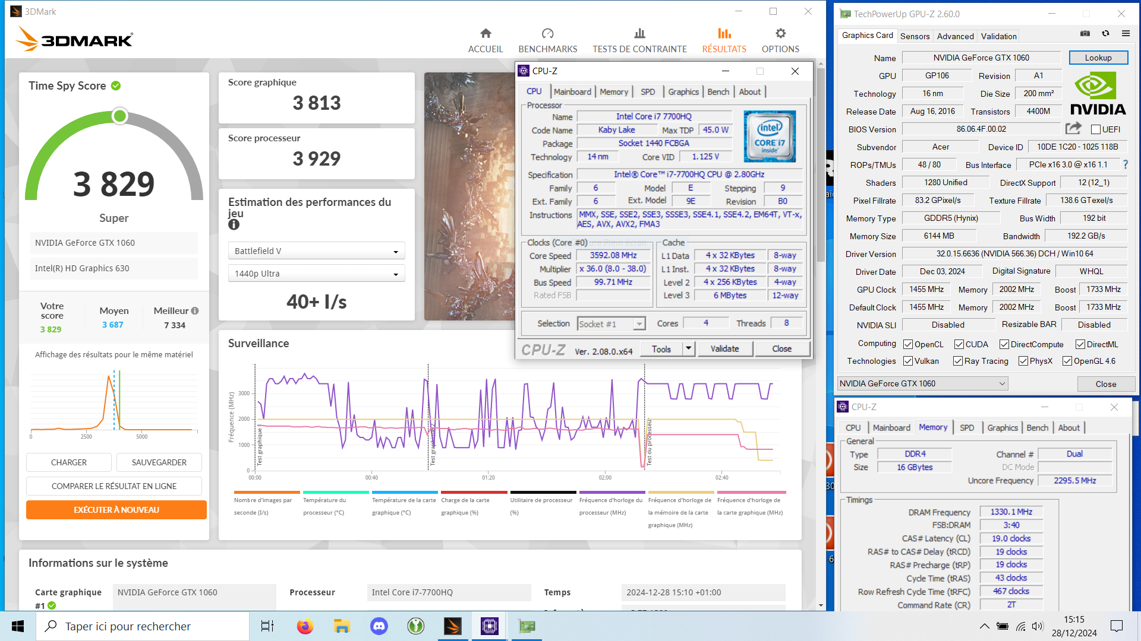The height and width of the screenshot is (641, 1141).
Task: Switch to Mainboard tab in front CPU-Z
Action: pyautogui.click(x=572, y=91)
